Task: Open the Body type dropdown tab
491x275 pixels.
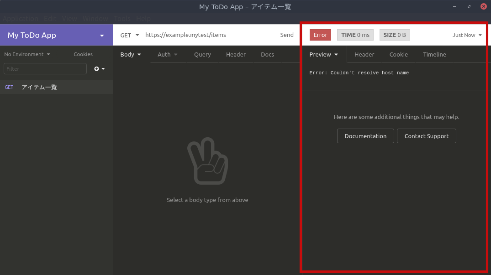Action: tap(131, 55)
